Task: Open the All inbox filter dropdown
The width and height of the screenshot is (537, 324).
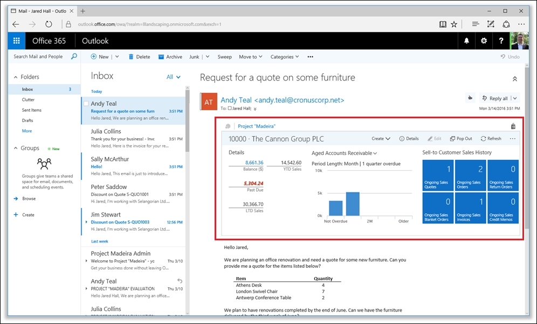Action: pyautogui.click(x=173, y=77)
